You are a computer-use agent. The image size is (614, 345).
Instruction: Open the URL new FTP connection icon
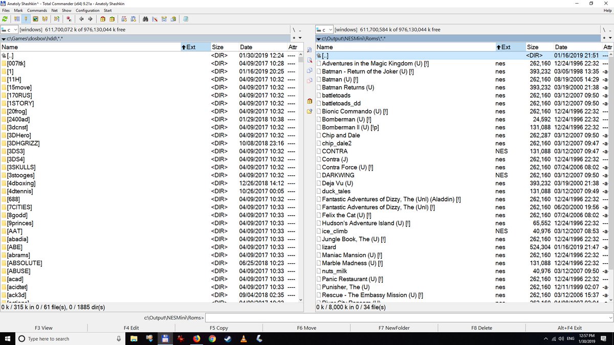coord(133,19)
